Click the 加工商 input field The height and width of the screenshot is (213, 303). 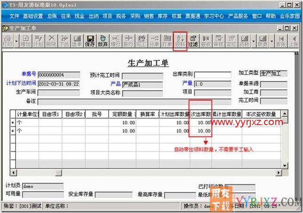coord(274,93)
